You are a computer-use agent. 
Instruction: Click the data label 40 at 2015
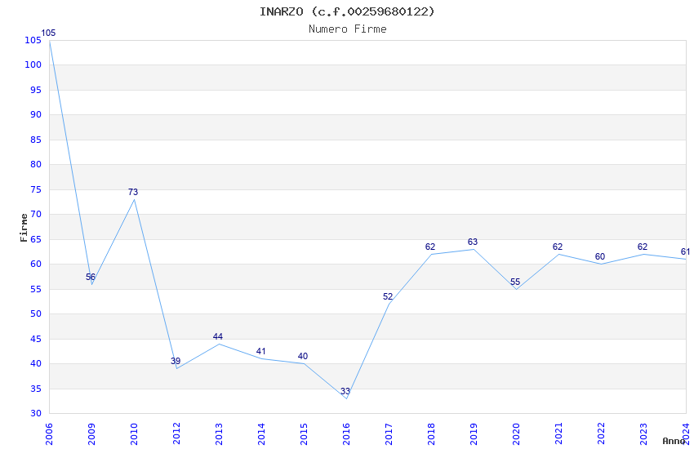point(303,356)
